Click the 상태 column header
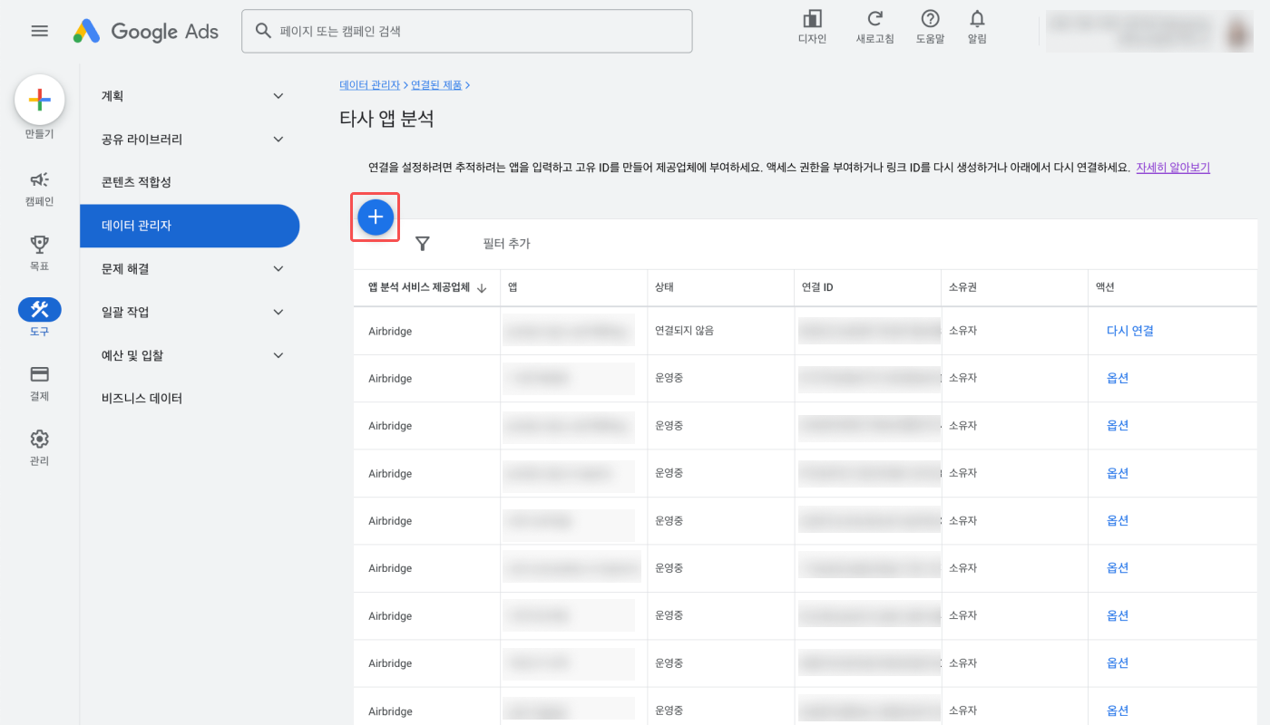The height and width of the screenshot is (725, 1270). 664,288
